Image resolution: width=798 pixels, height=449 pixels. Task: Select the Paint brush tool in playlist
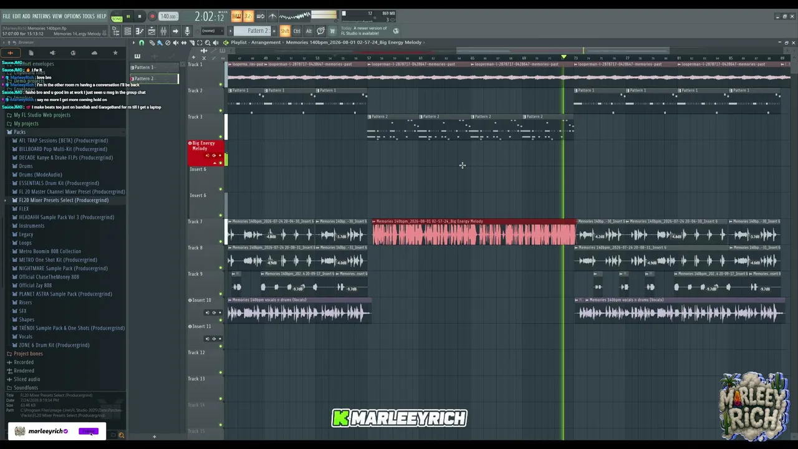[x=160, y=43]
